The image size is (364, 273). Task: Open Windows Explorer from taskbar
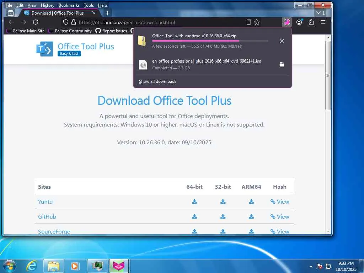54,266
